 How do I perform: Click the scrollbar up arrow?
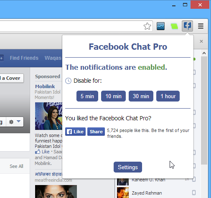204,53
